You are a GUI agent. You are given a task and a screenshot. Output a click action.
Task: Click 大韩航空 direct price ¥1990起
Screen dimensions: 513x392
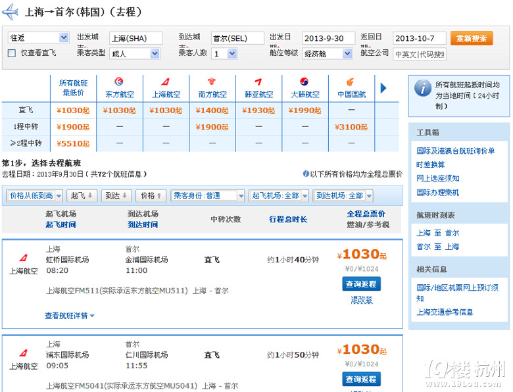305,110
